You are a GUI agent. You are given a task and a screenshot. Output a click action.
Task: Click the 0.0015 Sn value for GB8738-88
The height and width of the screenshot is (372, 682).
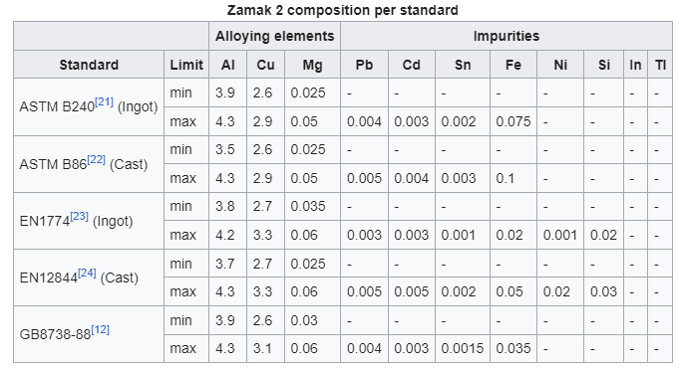click(463, 348)
